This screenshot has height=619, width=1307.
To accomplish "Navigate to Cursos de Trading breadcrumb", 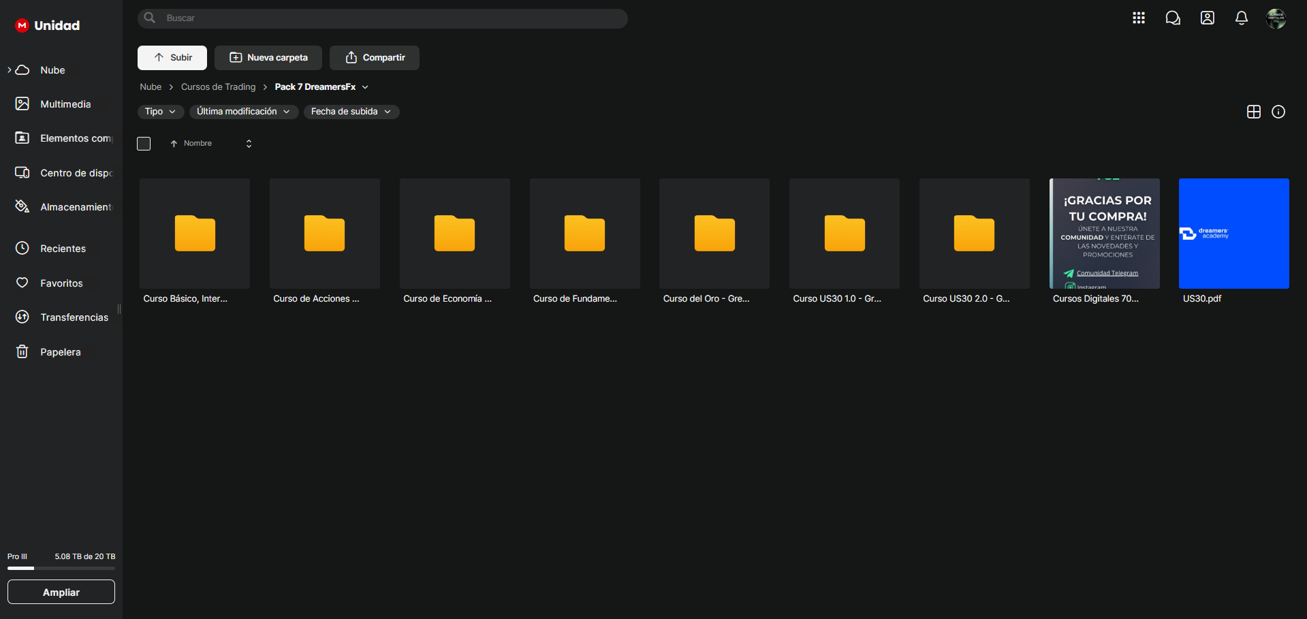I will (x=218, y=87).
